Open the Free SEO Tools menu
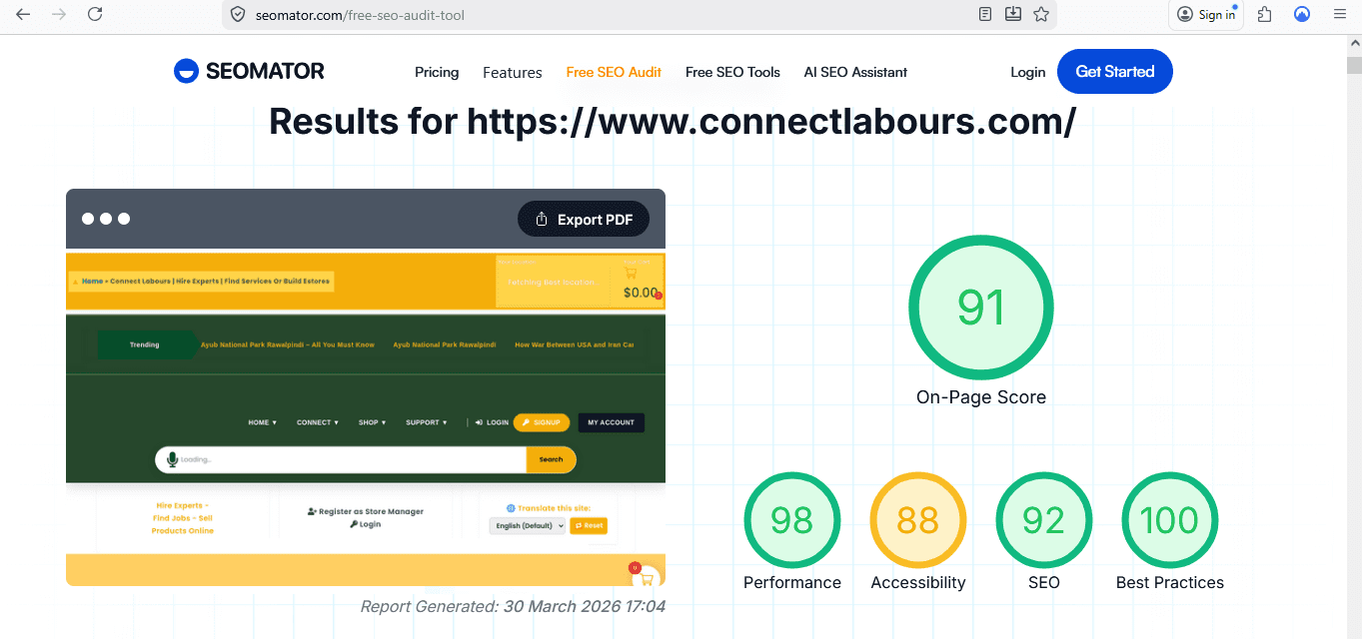 tap(732, 72)
